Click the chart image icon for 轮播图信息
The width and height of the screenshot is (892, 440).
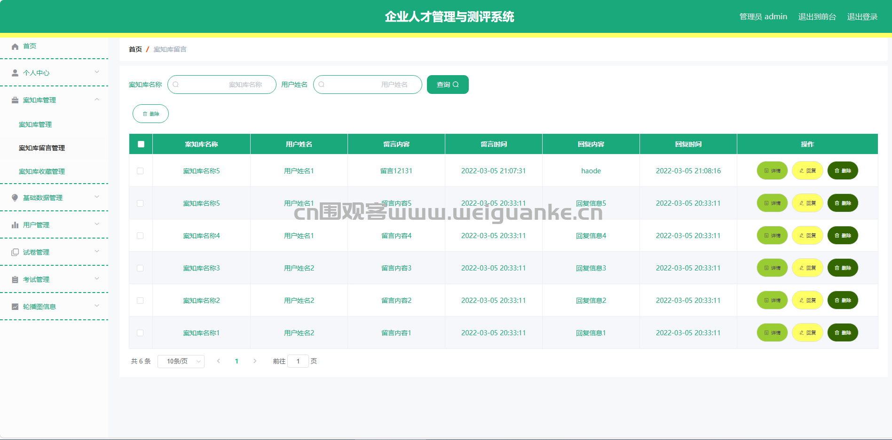15,307
